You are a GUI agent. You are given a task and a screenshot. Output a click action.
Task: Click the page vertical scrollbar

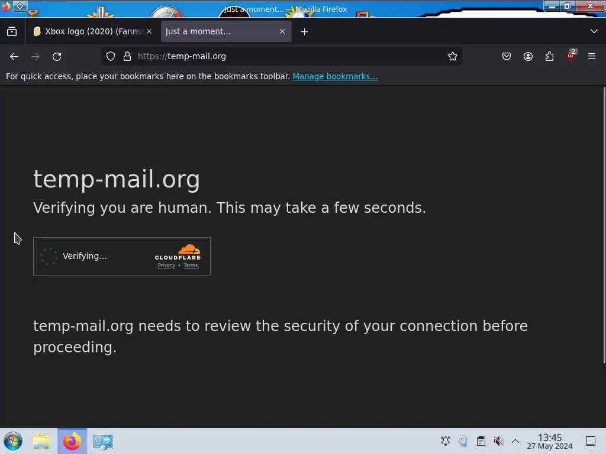coord(604,225)
